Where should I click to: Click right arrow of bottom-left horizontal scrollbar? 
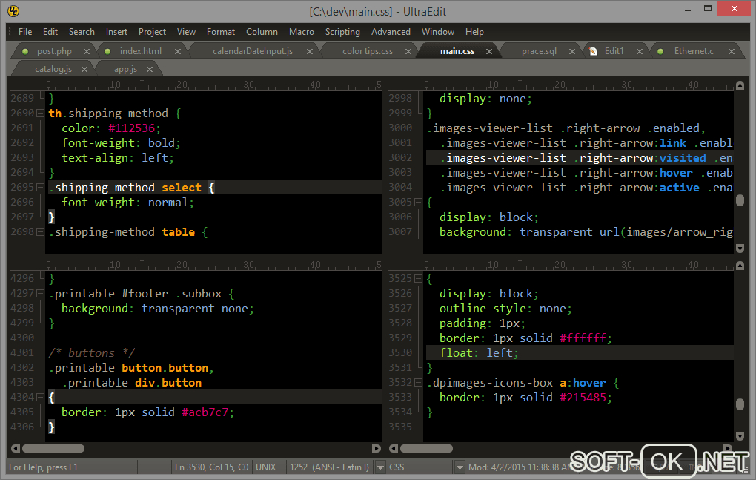(x=377, y=448)
